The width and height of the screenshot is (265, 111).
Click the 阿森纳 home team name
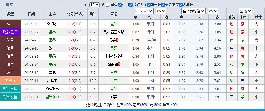point(52,81)
